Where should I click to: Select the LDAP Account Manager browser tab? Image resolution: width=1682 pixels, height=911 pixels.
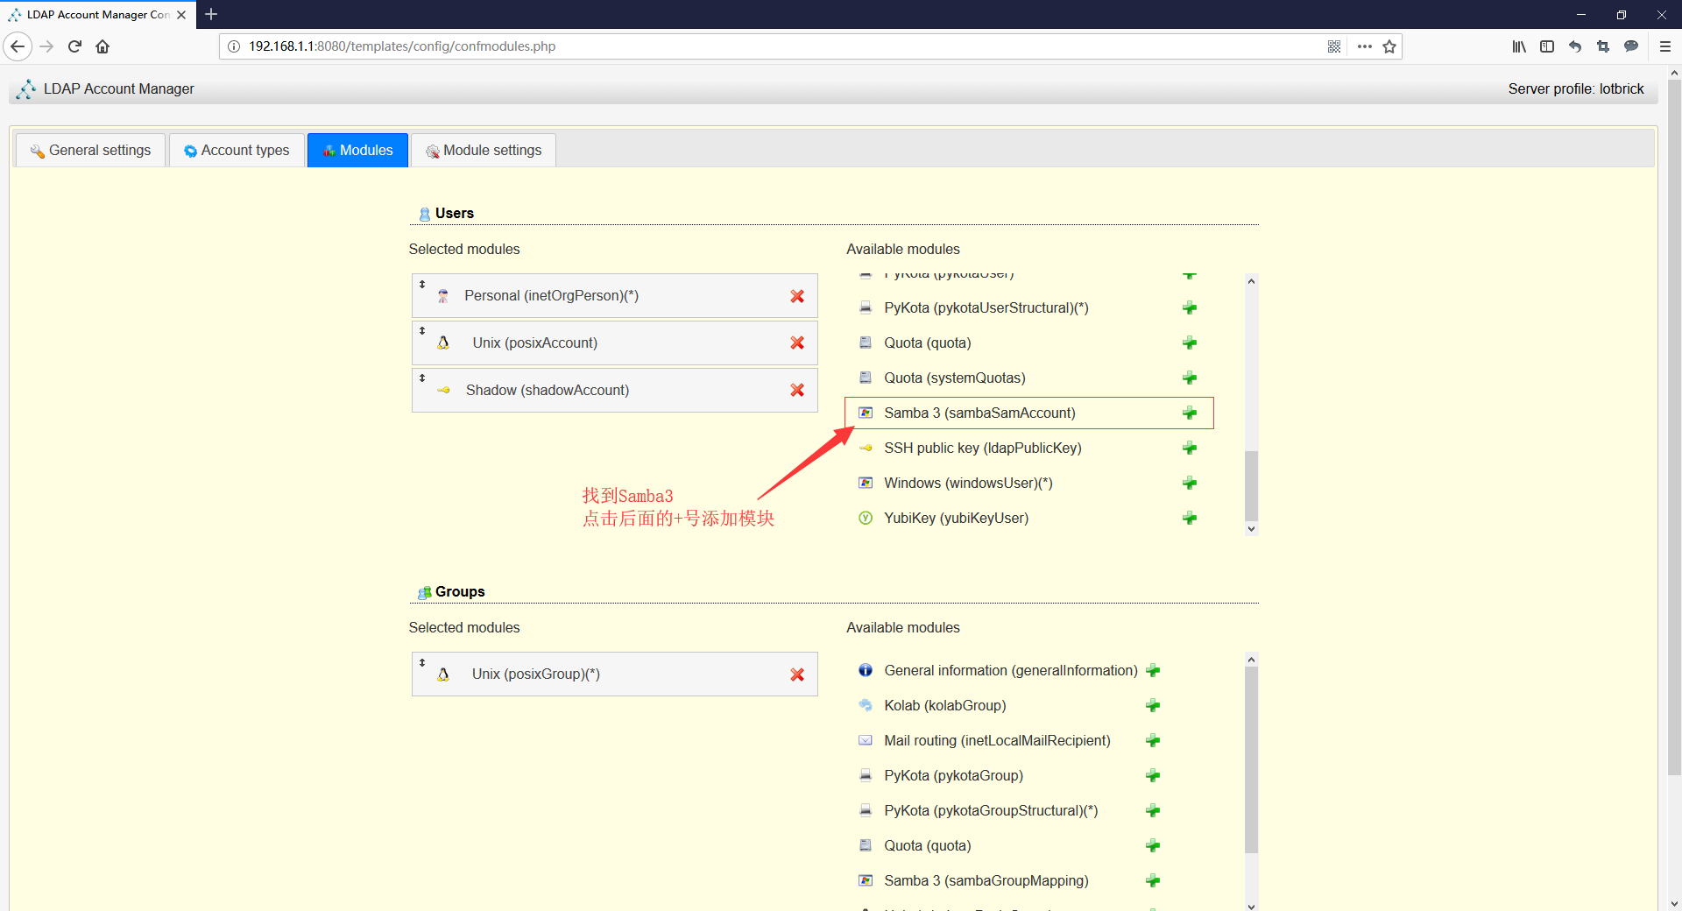[x=96, y=15]
